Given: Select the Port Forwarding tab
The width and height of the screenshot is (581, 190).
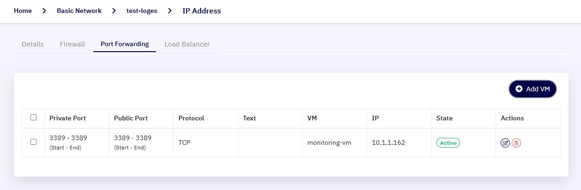Looking at the screenshot, I should pyautogui.click(x=125, y=44).
